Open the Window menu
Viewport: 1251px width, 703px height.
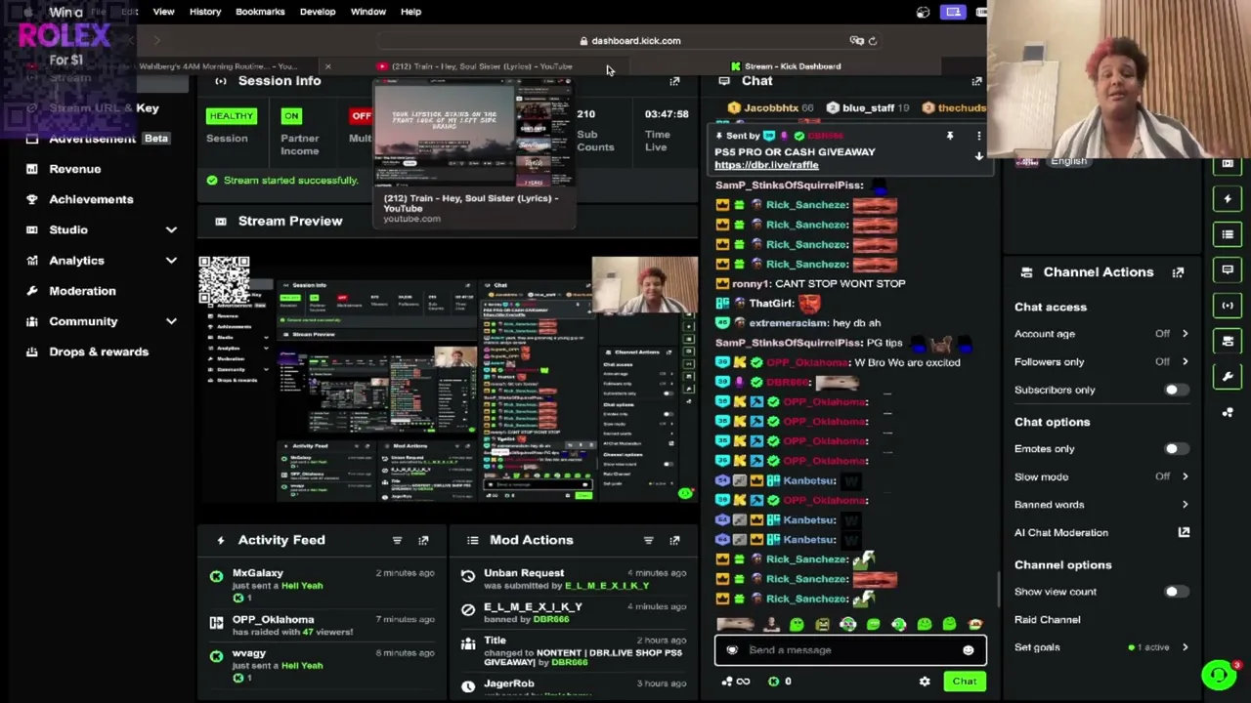coord(368,12)
